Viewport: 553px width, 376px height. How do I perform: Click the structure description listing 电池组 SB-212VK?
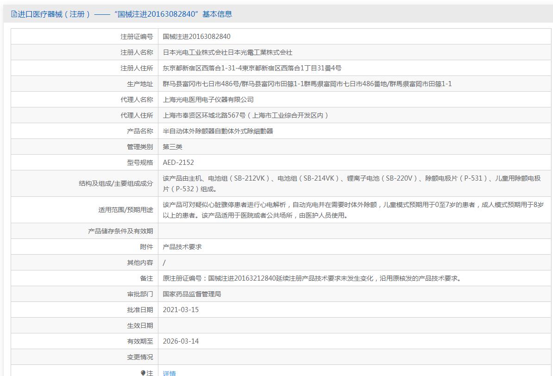click(x=352, y=183)
